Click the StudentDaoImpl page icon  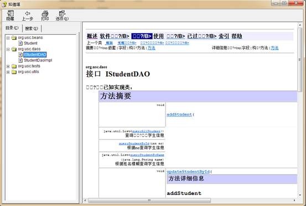(20, 60)
